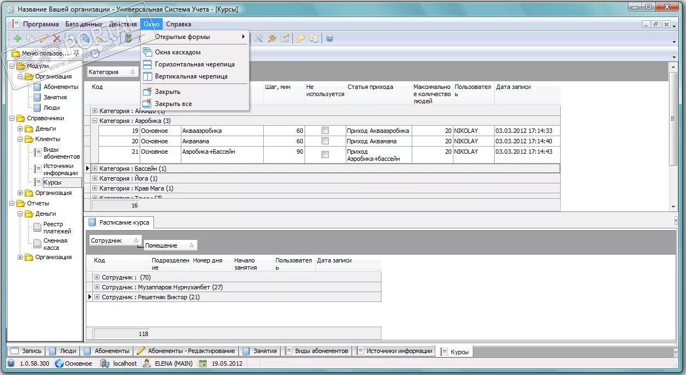Collapse the Клиенты folder in the tree
Image resolution: width=686 pixels, height=375 pixels.
(20, 139)
